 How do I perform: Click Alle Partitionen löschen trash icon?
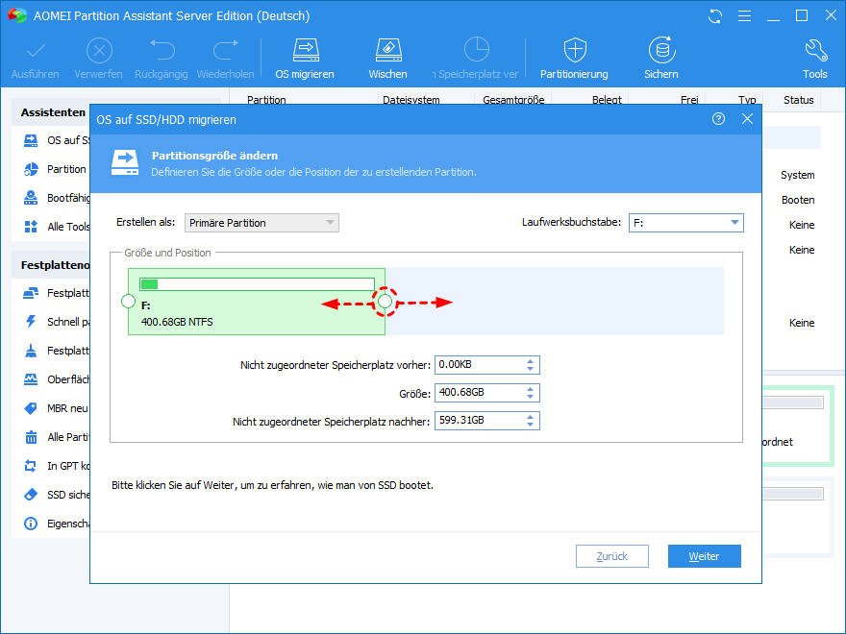click(x=31, y=437)
